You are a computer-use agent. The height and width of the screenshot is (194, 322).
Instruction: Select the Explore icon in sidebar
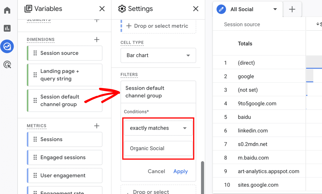(x=7, y=46)
